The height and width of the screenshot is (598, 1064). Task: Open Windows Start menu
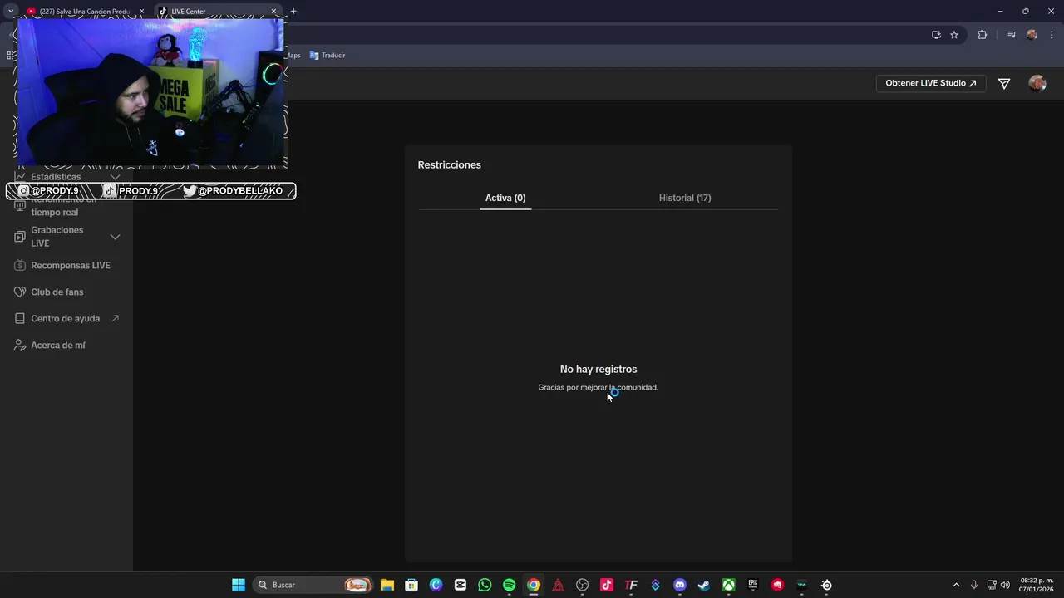pyautogui.click(x=239, y=585)
